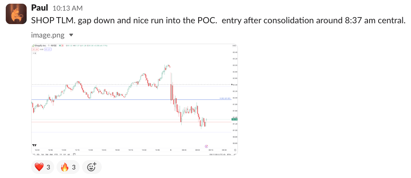Toggle the fire emoji reaction
This screenshot has width=411, height=178.
point(68,167)
